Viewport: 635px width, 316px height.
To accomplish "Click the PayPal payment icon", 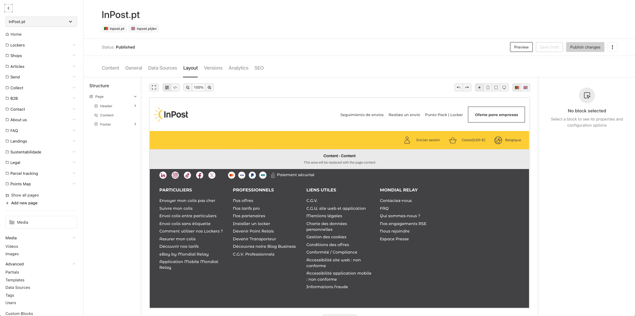I will click(x=252, y=175).
